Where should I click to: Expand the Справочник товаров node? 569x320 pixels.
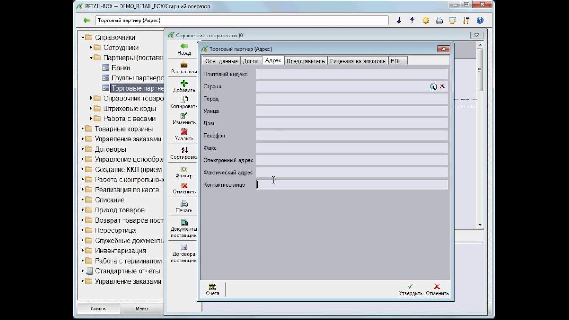pyautogui.click(x=91, y=98)
